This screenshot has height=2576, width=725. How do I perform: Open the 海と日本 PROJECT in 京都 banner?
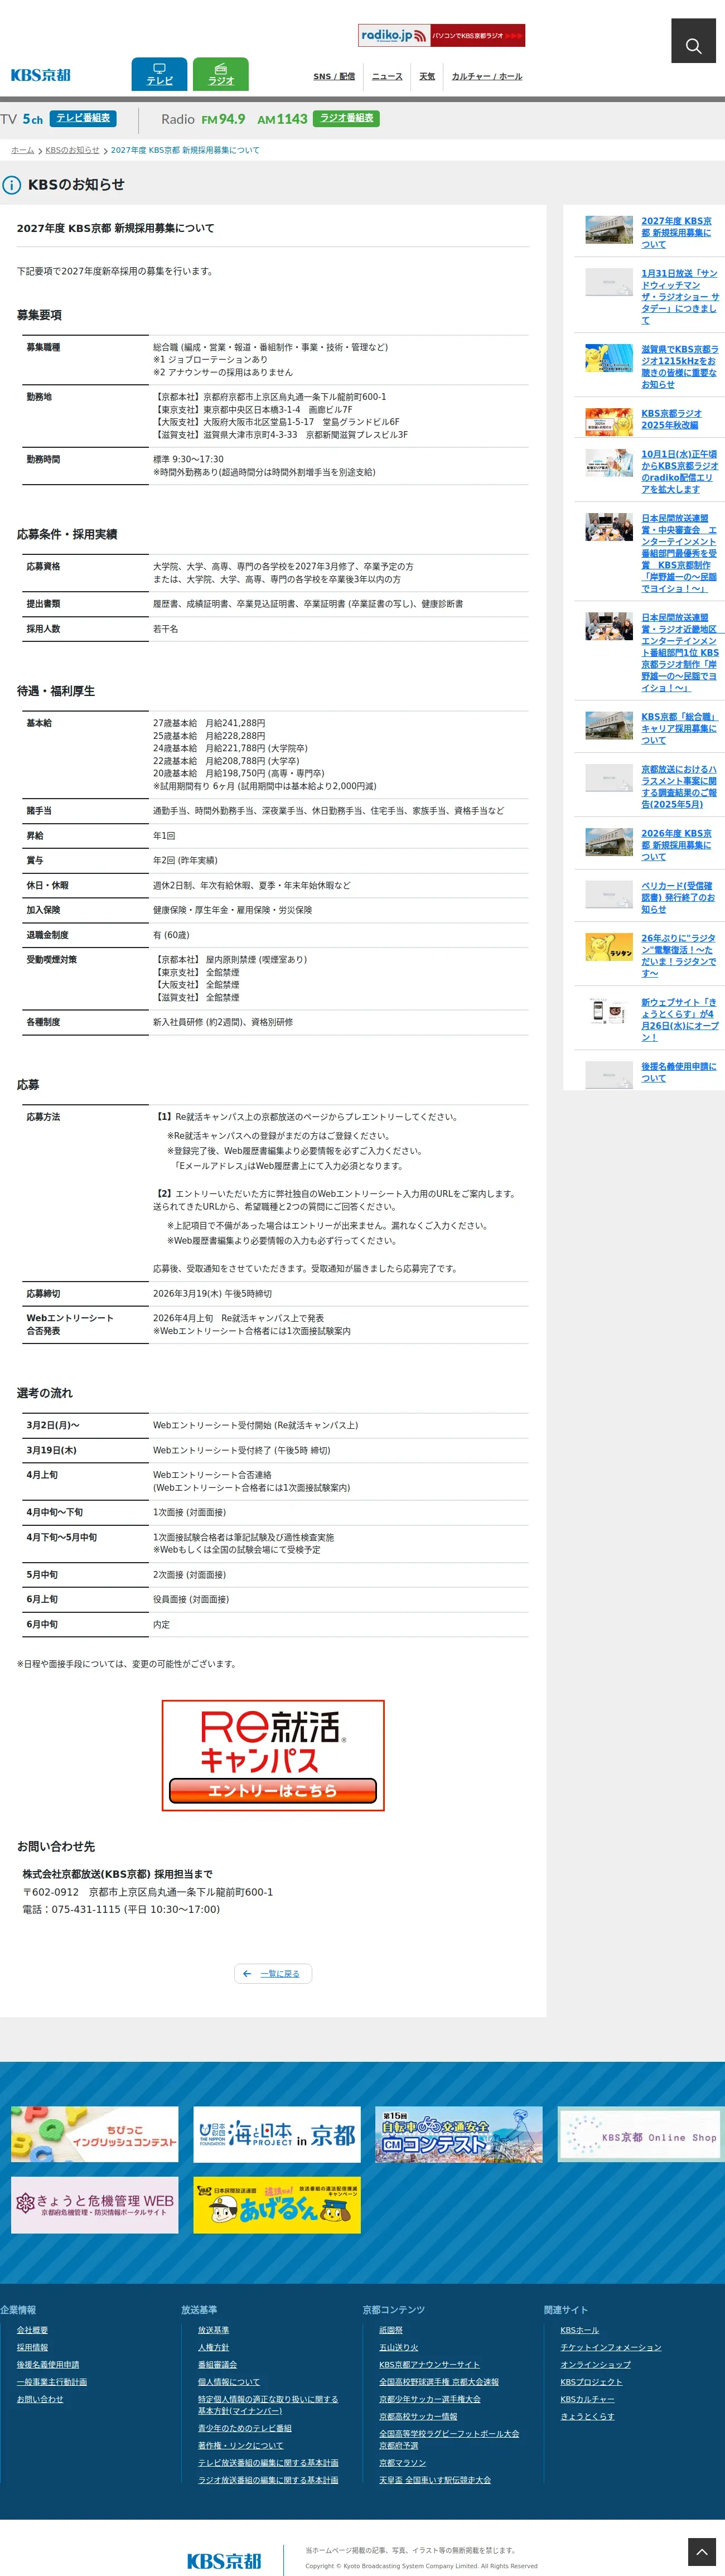pos(277,2134)
